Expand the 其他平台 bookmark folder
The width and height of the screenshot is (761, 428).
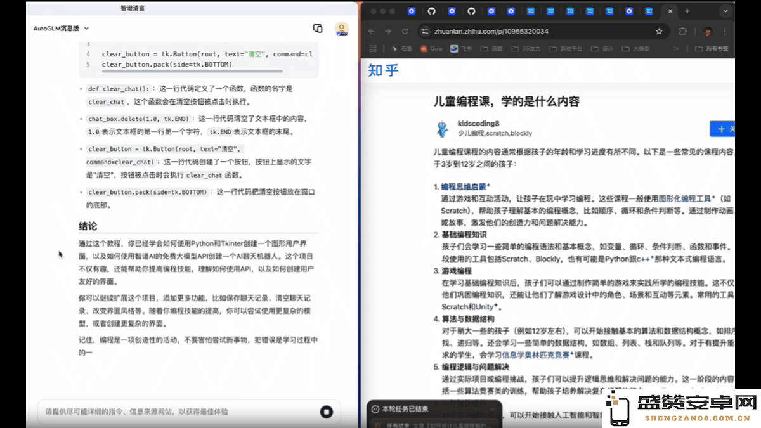tap(565, 49)
